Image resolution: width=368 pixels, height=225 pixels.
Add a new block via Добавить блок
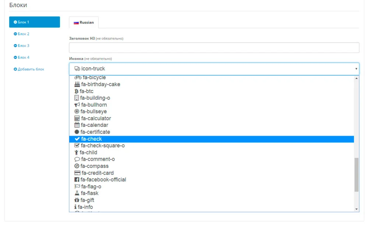pyautogui.click(x=29, y=69)
